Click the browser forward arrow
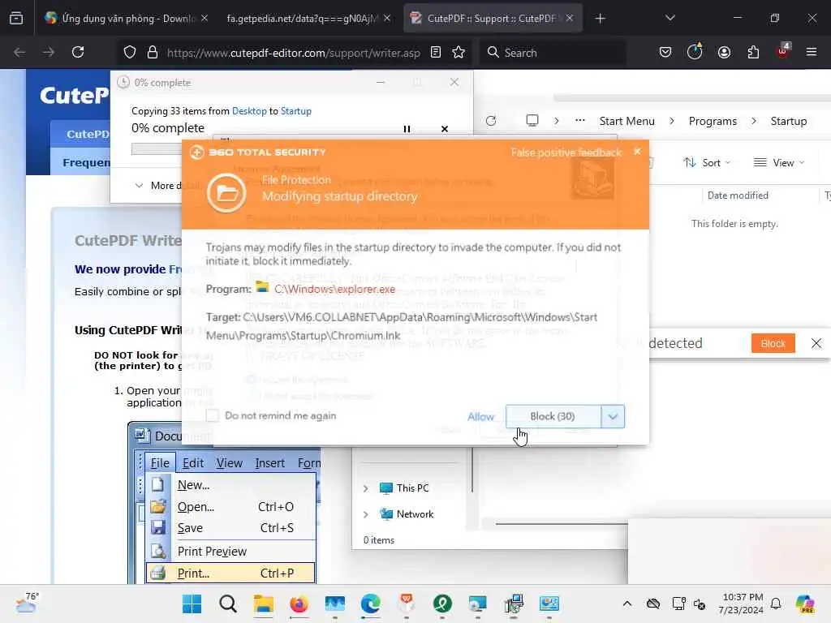This screenshot has height=623, width=831. [49, 52]
